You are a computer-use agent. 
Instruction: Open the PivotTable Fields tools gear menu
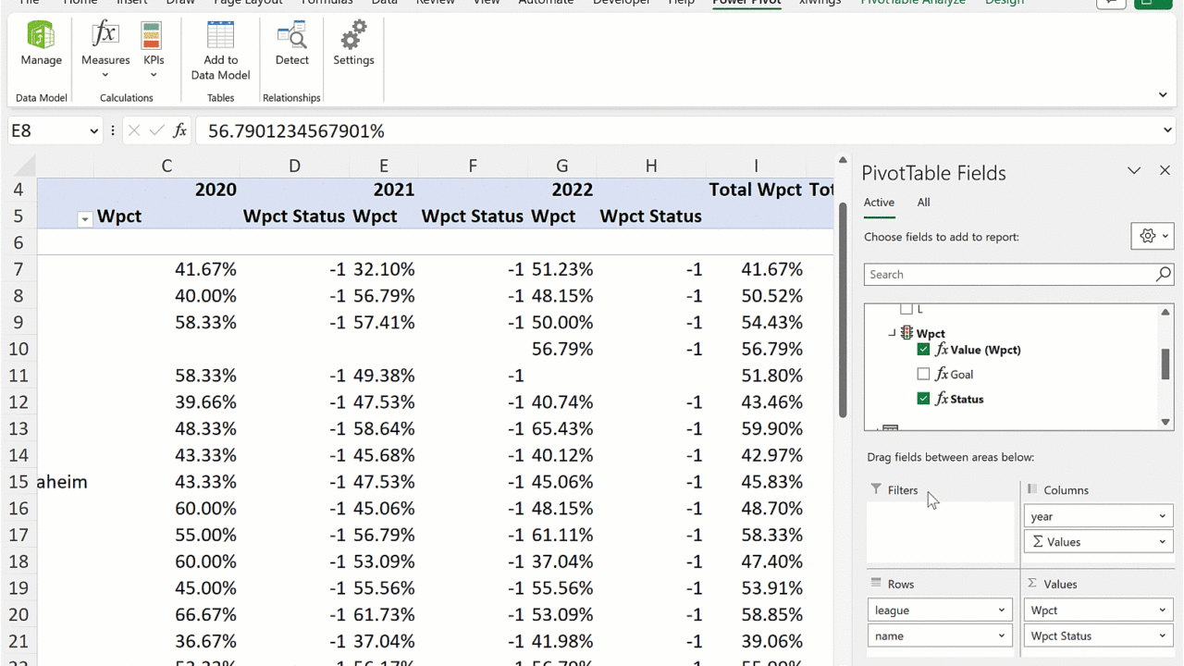click(1152, 236)
